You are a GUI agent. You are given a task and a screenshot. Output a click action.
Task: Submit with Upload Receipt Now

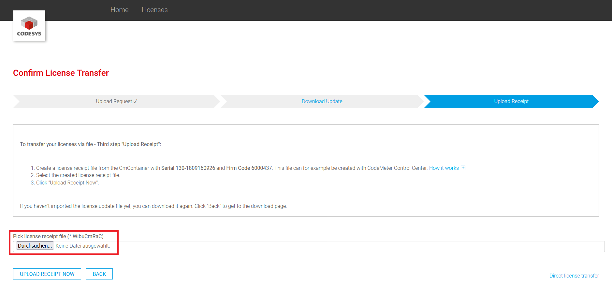[47, 274]
